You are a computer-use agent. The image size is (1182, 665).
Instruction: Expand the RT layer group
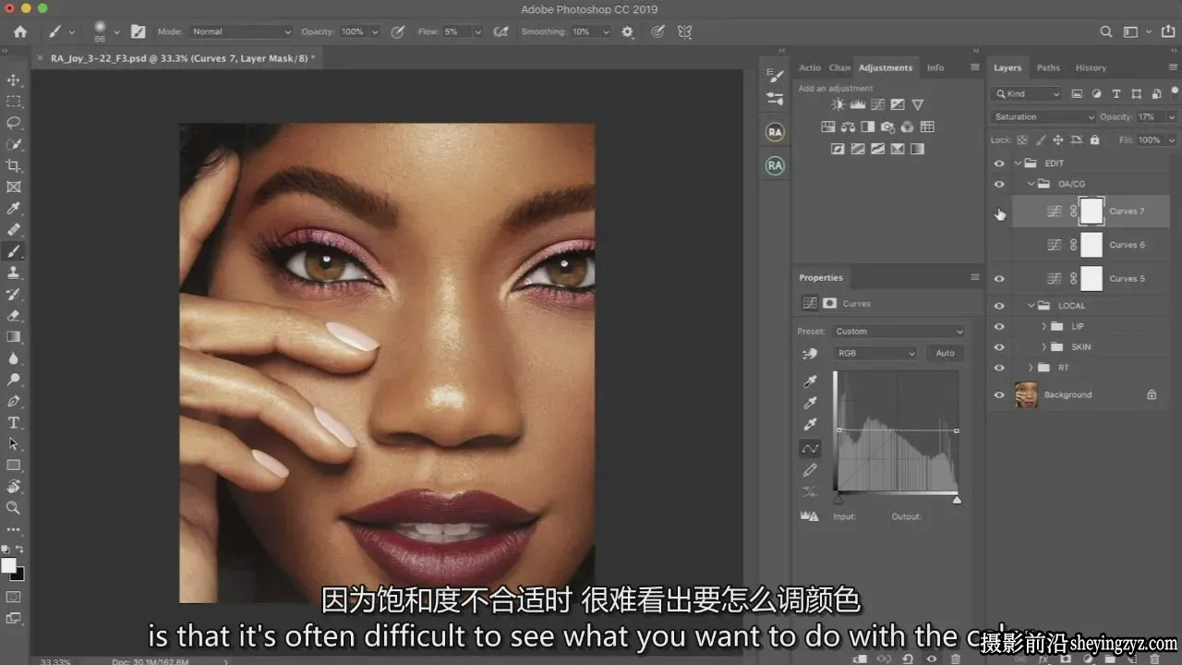click(1031, 368)
